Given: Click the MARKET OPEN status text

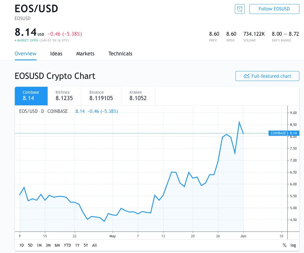Looking at the screenshot, I should point(27,40).
